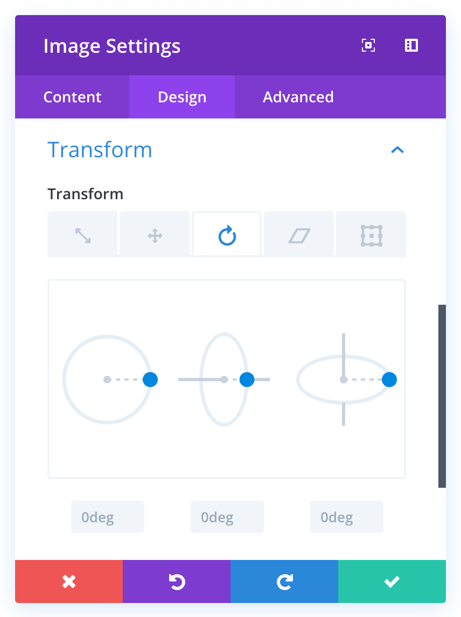Click the expand-to-fullscreen modal icon

pos(368,46)
